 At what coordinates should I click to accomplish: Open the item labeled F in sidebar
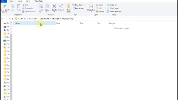pyautogui.click(x=6, y=44)
